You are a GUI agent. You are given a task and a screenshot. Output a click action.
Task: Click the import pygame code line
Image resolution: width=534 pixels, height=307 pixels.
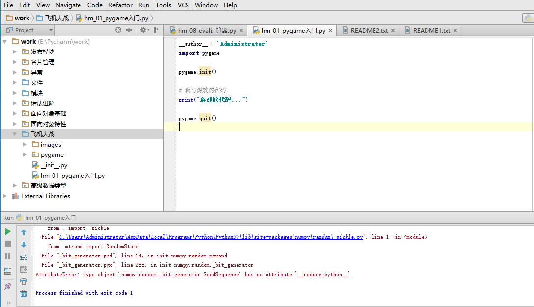click(x=199, y=53)
